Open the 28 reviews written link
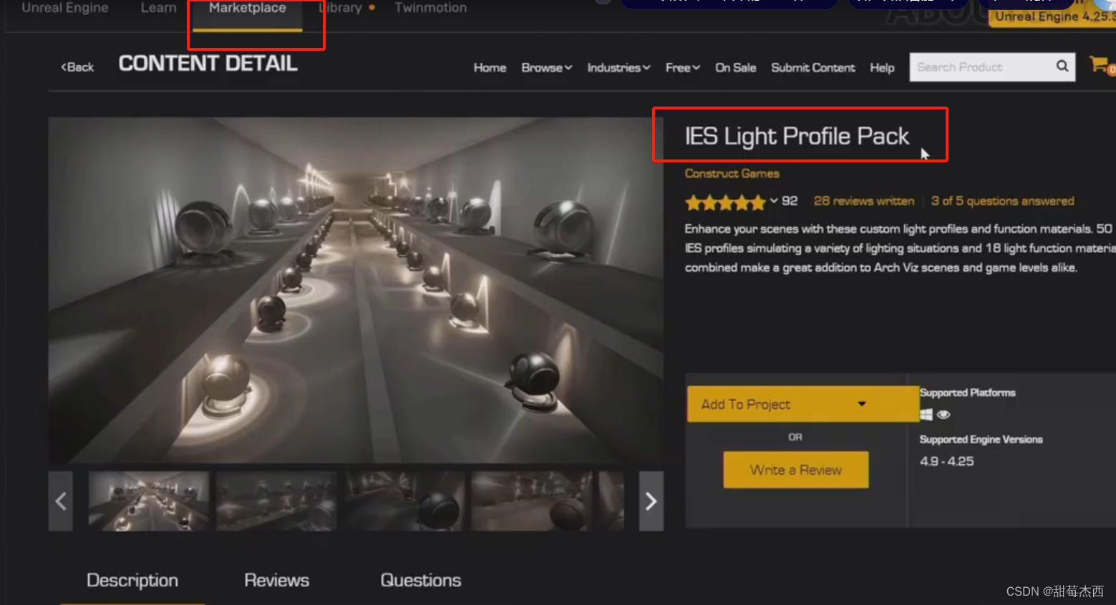 pyautogui.click(x=864, y=201)
